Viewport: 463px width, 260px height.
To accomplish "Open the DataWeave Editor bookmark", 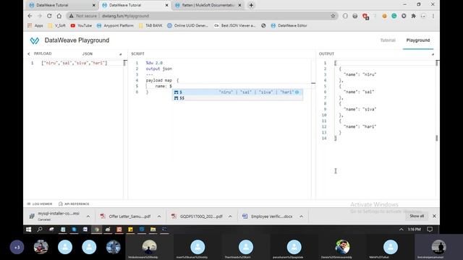I will pos(289,26).
